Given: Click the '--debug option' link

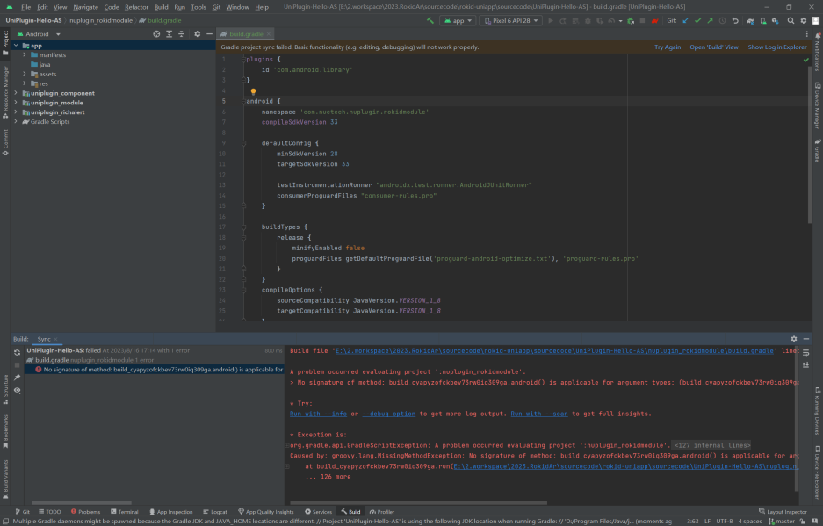Looking at the screenshot, I should [x=388, y=414].
